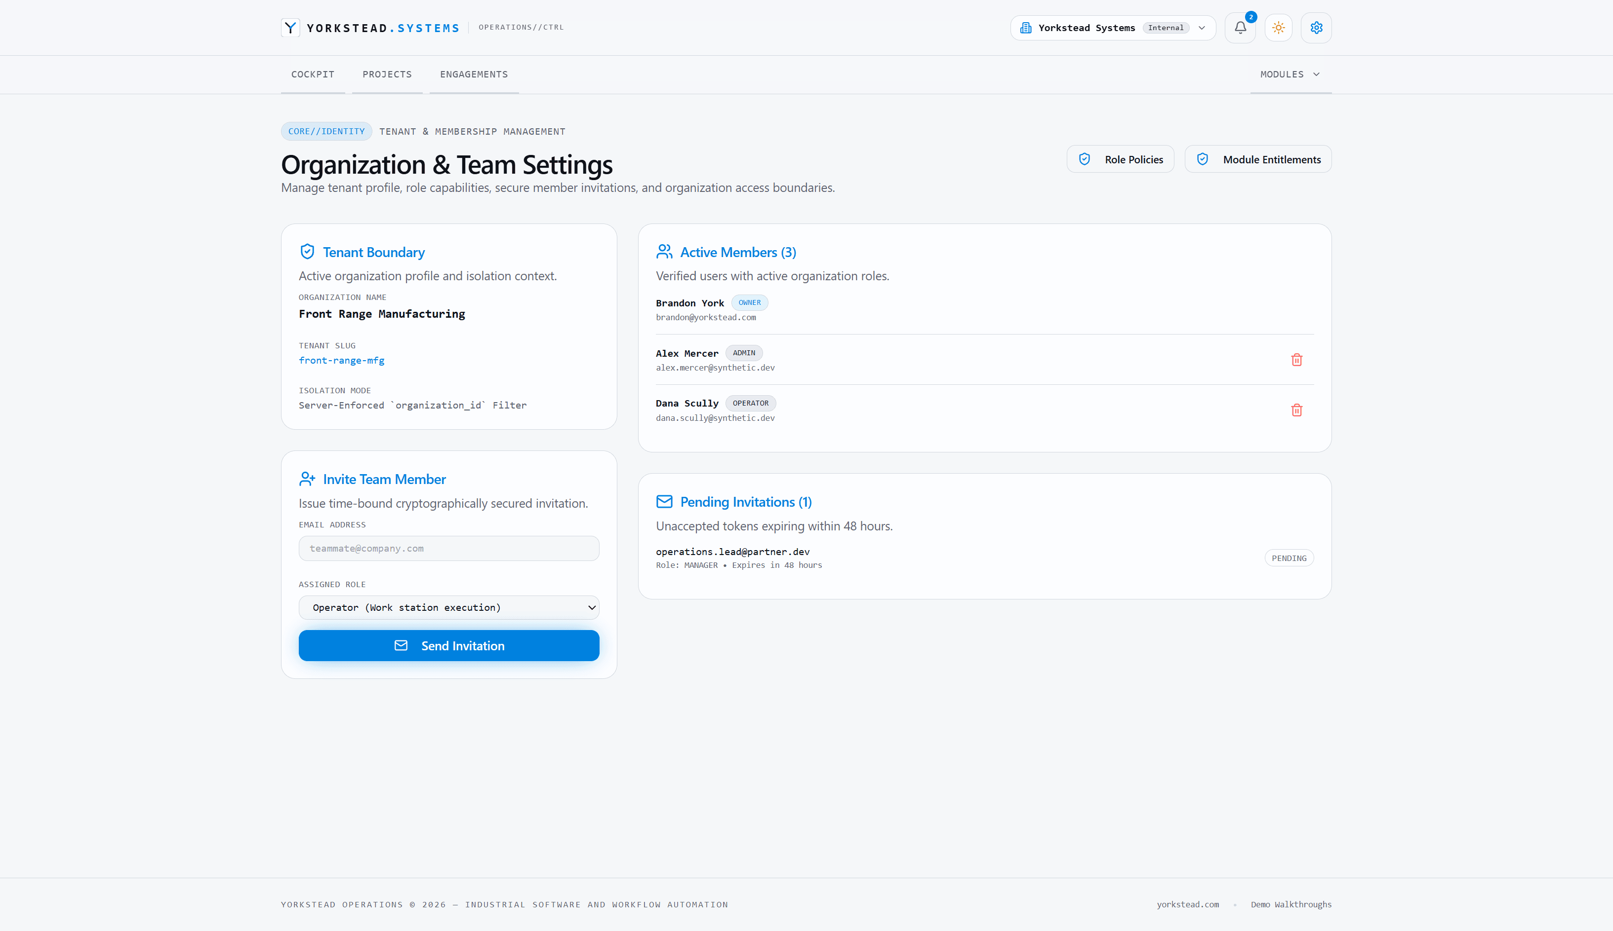The height and width of the screenshot is (931, 1613).
Task: Click the Front Range Manufacturing organization name
Action: pyautogui.click(x=381, y=314)
